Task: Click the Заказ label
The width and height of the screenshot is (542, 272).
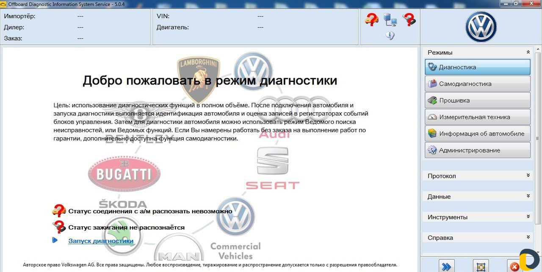Action: coord(13,38)
